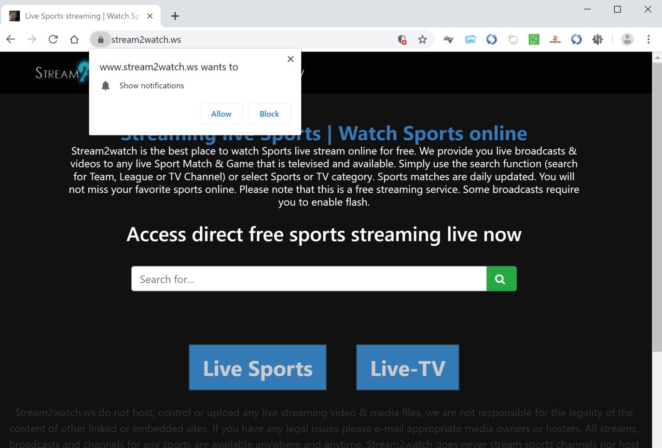Click the 'Watch Sports online' blue title
662x448 pixels.
pos(433,133)
